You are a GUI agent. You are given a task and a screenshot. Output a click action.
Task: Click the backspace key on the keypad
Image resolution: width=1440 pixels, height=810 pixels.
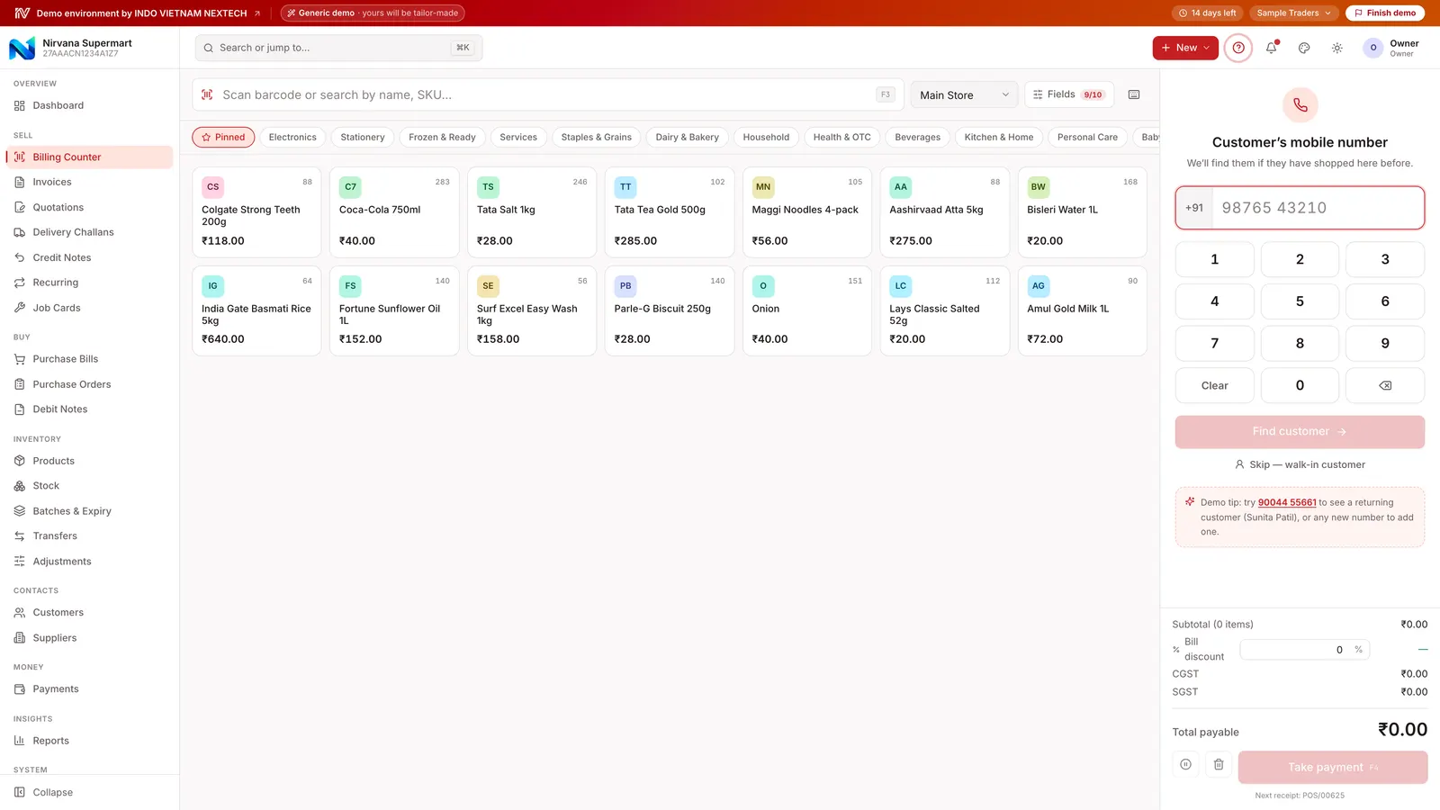click(x=1385, y=385)
